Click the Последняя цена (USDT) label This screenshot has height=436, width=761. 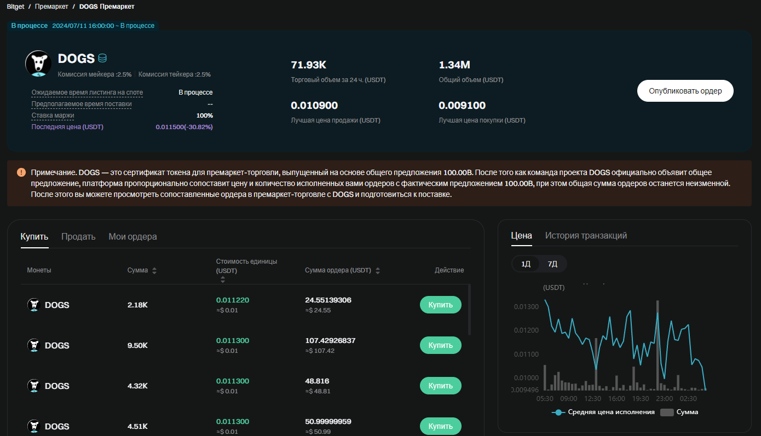coord(67,127)
